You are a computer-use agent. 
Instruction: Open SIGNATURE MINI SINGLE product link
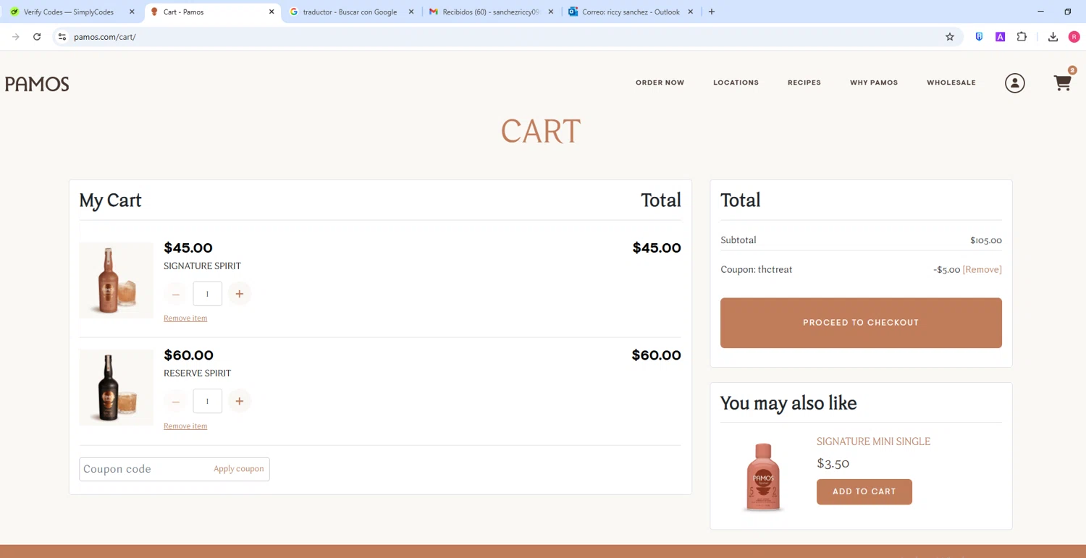coord(873,441)
